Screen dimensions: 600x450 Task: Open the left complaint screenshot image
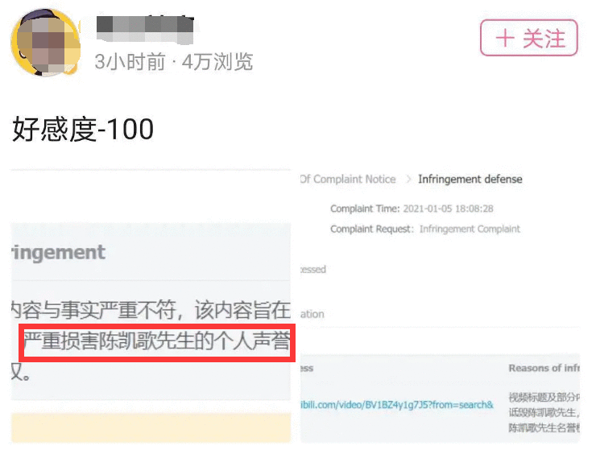coord(151,306)
